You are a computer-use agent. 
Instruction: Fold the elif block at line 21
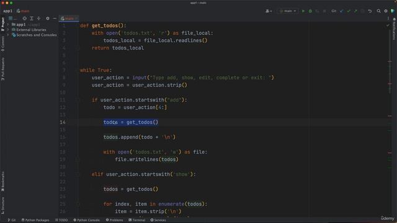point(79,175)
